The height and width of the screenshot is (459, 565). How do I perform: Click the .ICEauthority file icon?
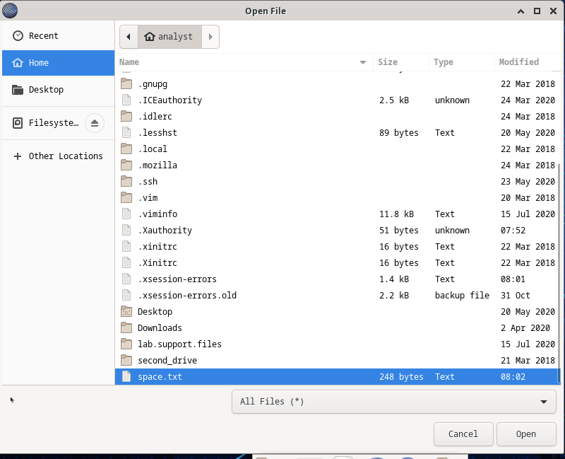pyautogui.click(x=126, y=100)
